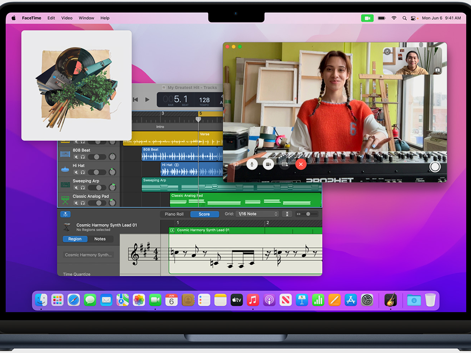Open the FaceTime screen share button
The image size is (471, 353).
285,164
